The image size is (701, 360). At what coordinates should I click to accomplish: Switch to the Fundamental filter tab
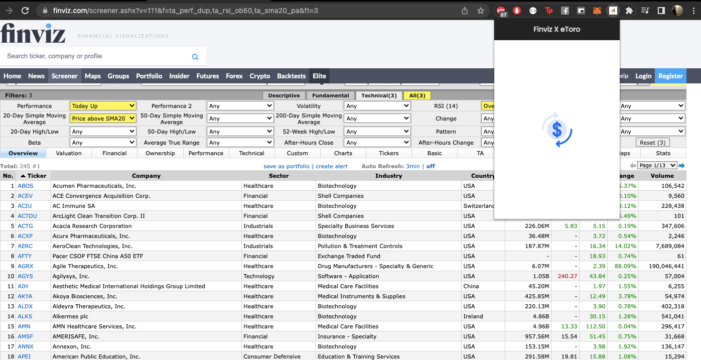pyautogui.click(x=330, y=95)
